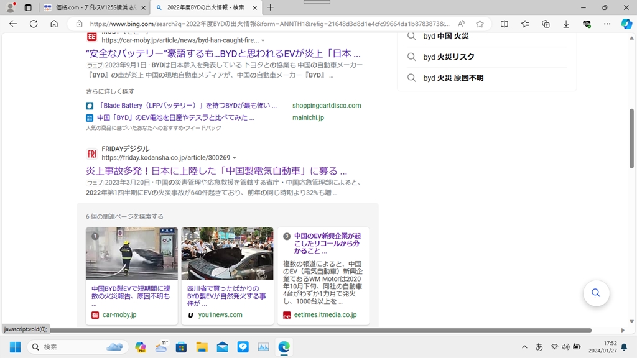This screenshot has height=358, width=637.
Task: Add this page to favorites star
Action: pos(480,24)
